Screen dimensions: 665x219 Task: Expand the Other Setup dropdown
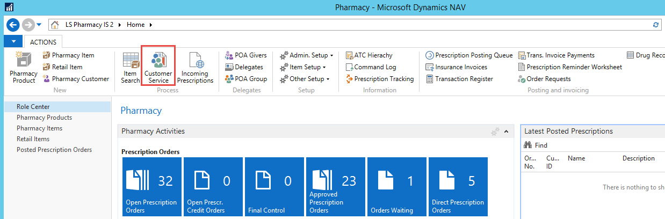click(305, 79)
